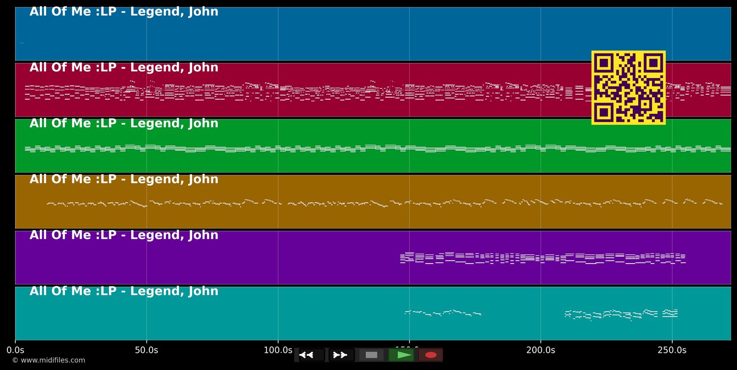Screen dimensions: 737x370
Task: Select the blue MIDI track
Action: (373, 34)
